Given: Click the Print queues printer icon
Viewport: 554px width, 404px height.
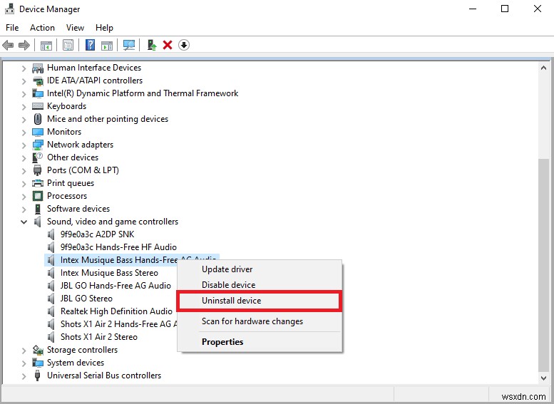Looking at the screenshot, I should point(38,183).
